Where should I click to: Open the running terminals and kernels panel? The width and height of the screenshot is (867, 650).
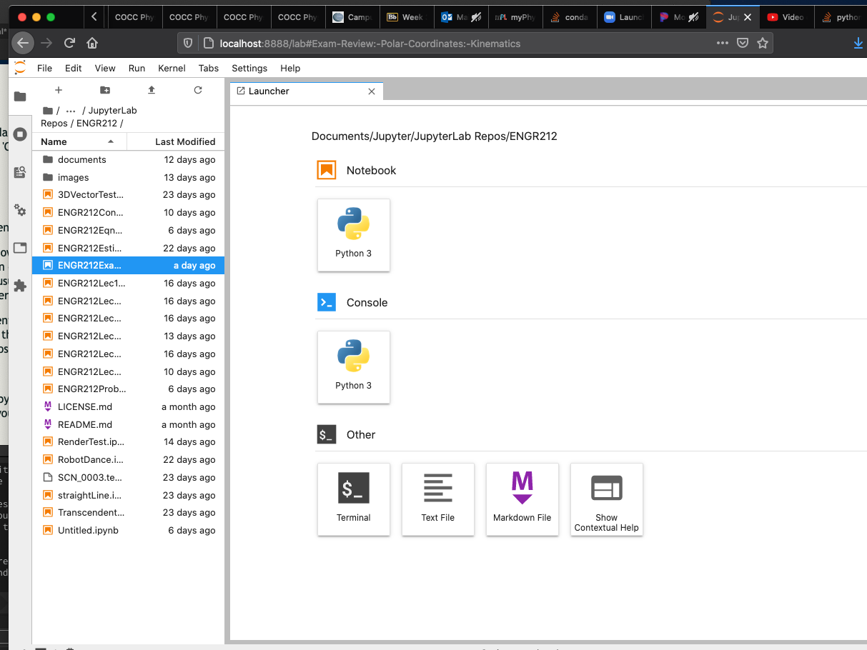pyautogui.click(x=20, y=134)
